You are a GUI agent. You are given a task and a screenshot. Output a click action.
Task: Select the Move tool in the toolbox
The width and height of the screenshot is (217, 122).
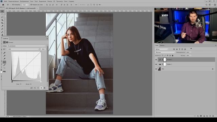(x=2, y=11)
